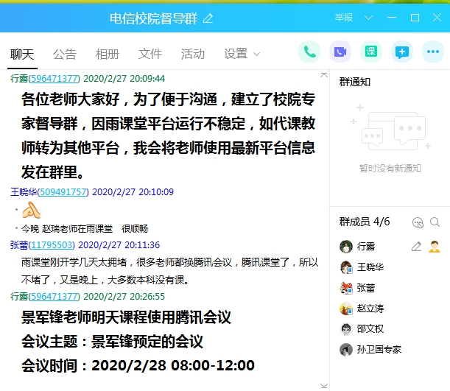Screen dimensions: 450x391
Task: Open the 公告 announcements tab
Action: tap(65, 54)
